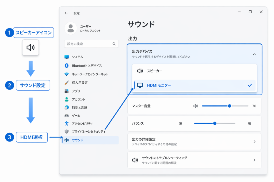
Task: Click the プライバシー shield icon
Action: pyautogui.click(x=67, y=132)
